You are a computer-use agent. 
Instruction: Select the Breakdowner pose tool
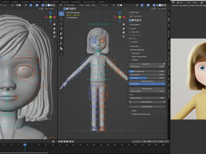tap(61, 53)
